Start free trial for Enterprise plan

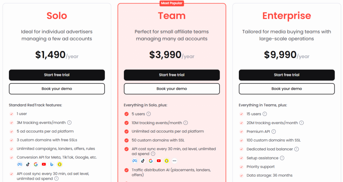tap(287, 75)
